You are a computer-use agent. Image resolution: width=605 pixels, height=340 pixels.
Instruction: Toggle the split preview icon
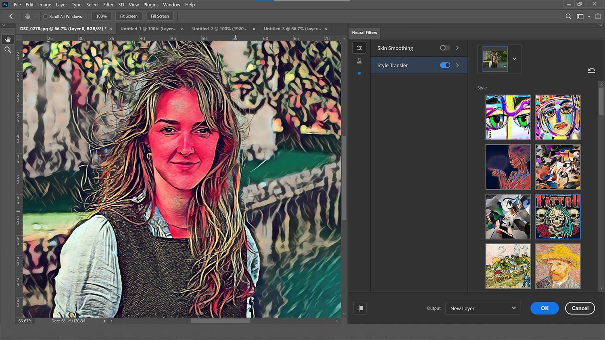359,308
